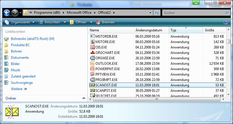233x124 pixels.
Task: Click the Suchvorgänge icon
Action: point(6,83)
